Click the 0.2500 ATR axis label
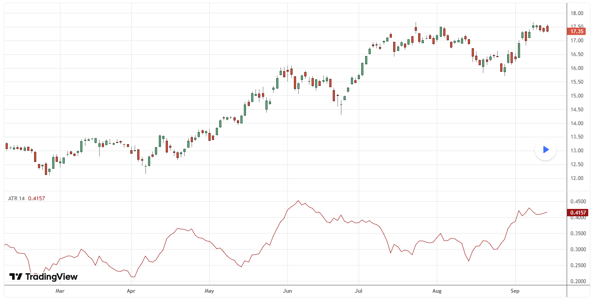The image size is (593, 300). pos(578,265)
